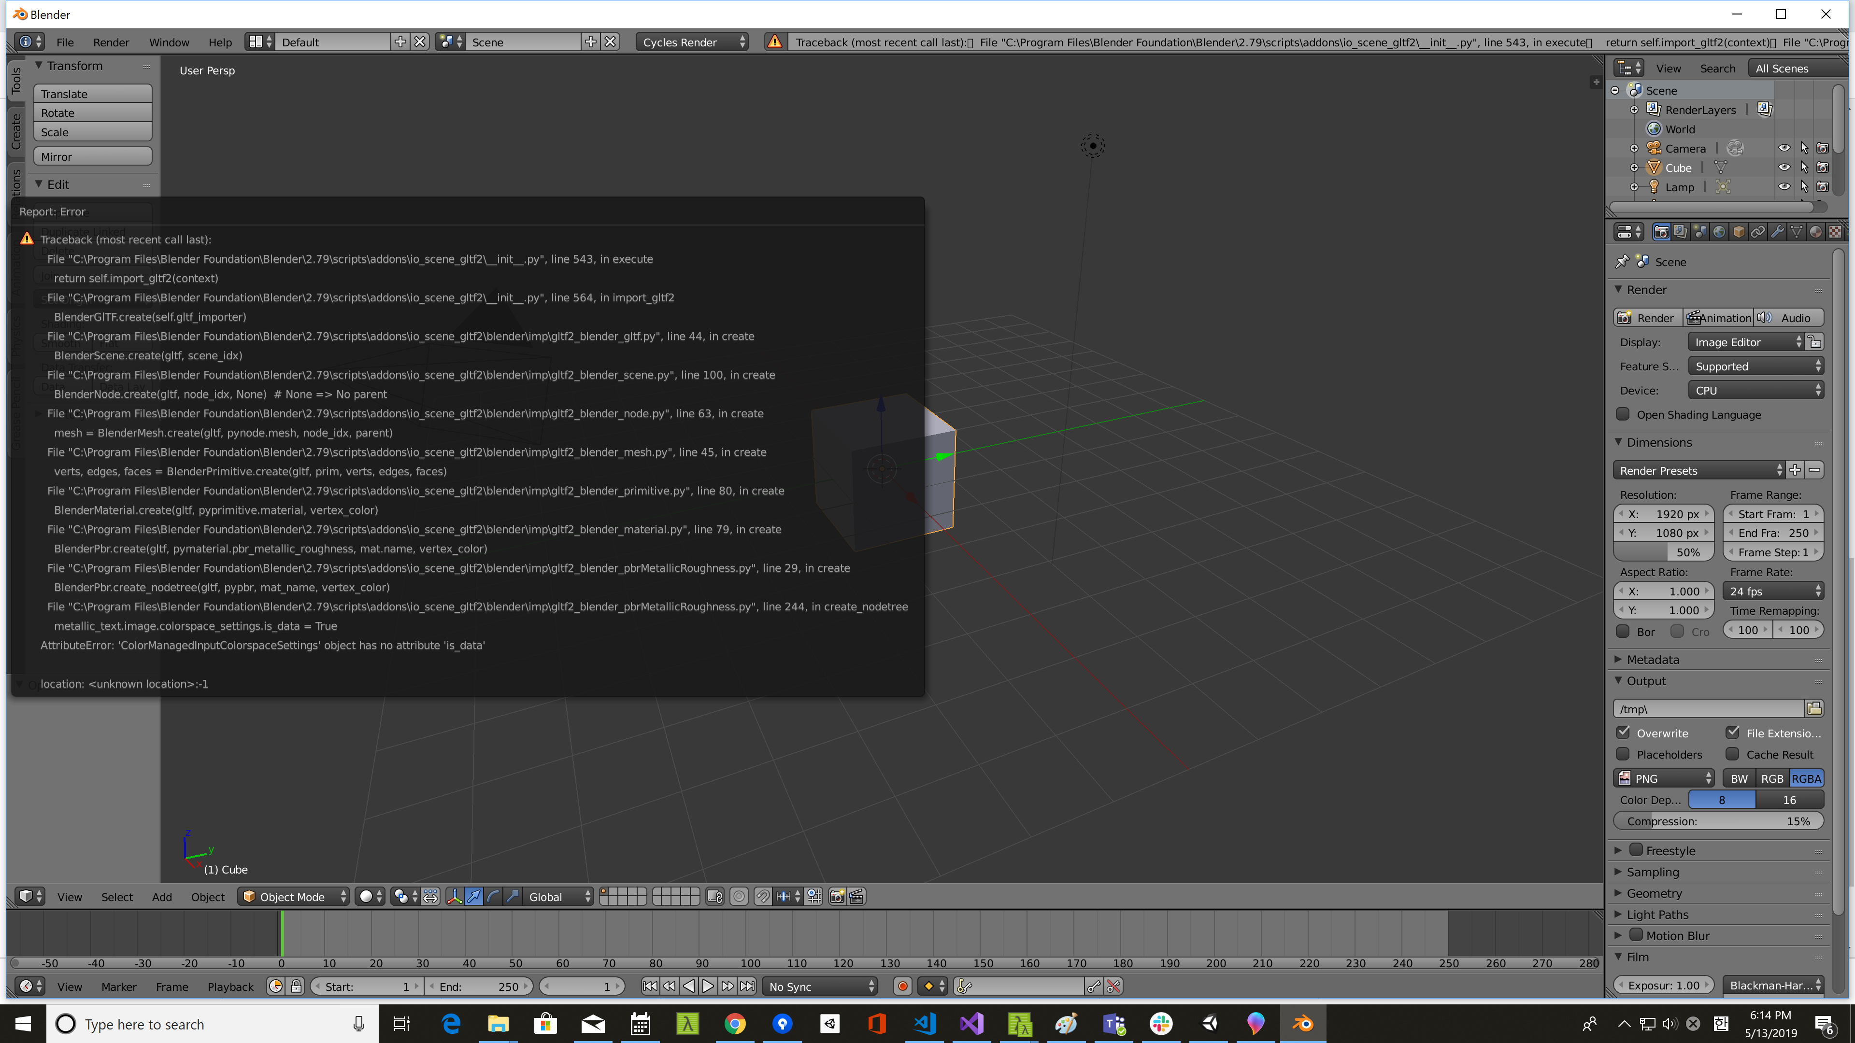Open the Render menu

click(x=111, y=42)
